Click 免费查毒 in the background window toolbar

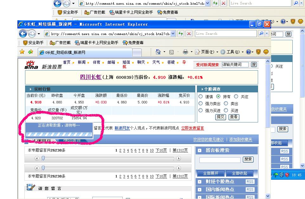tap(168, 12)
